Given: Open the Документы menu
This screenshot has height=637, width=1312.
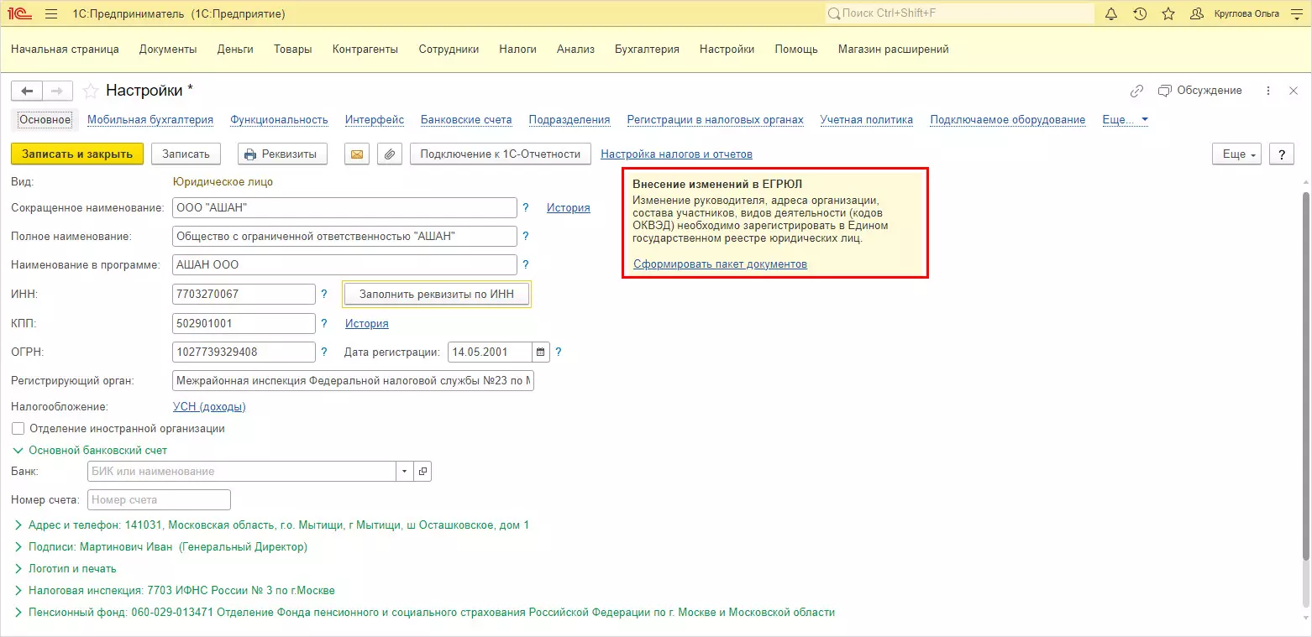Looking at the screenshot, I should (168, 49).
